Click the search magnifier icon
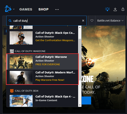Viewport: 127px width, 114px height. (x=10, y=21)
